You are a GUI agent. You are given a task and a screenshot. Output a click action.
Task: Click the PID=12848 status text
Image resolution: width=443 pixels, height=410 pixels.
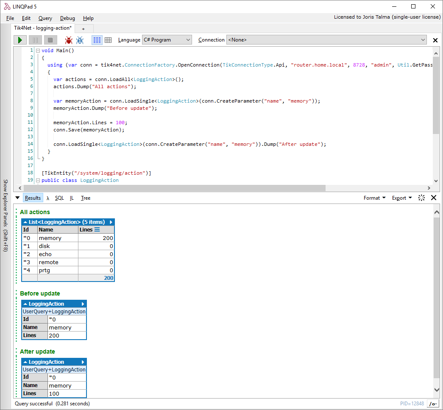click(x=412, y=404)
